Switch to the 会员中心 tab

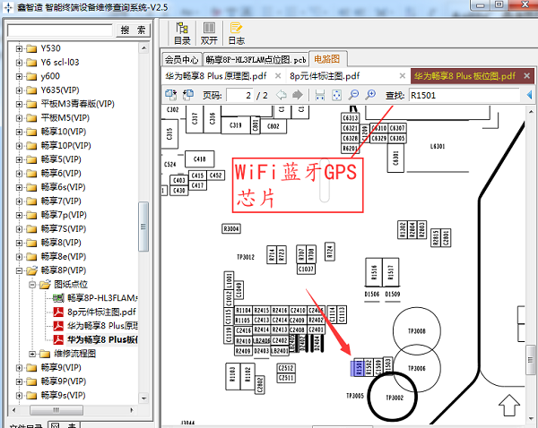point(181,59)
